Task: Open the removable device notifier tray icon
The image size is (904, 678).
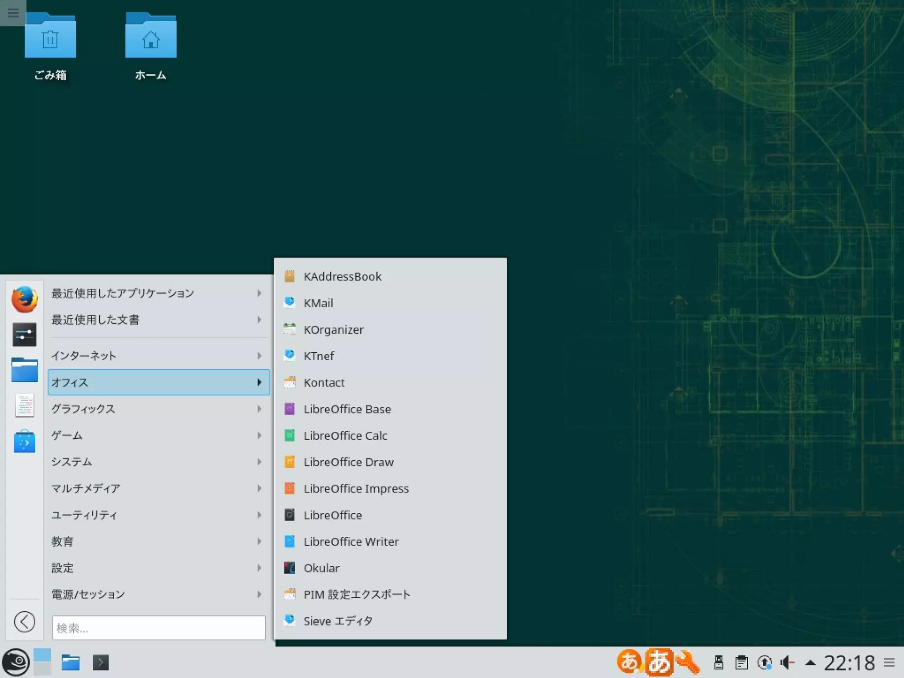Action: (x=719, y=662)
